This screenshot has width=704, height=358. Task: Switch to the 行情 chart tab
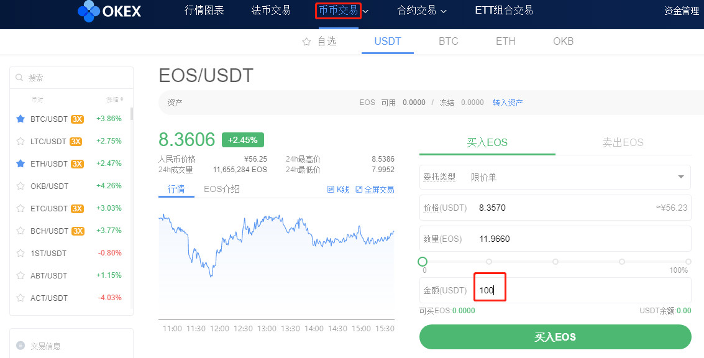[x=176, y=189]
